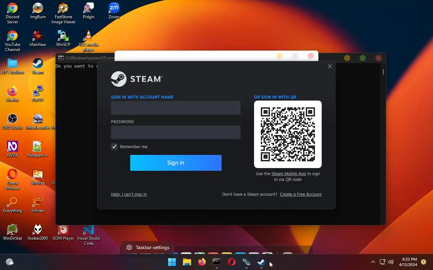Viewport: 433px width, 270px height.
Task: Select the WinDirStat desktop icon
Action: (13, 233)
